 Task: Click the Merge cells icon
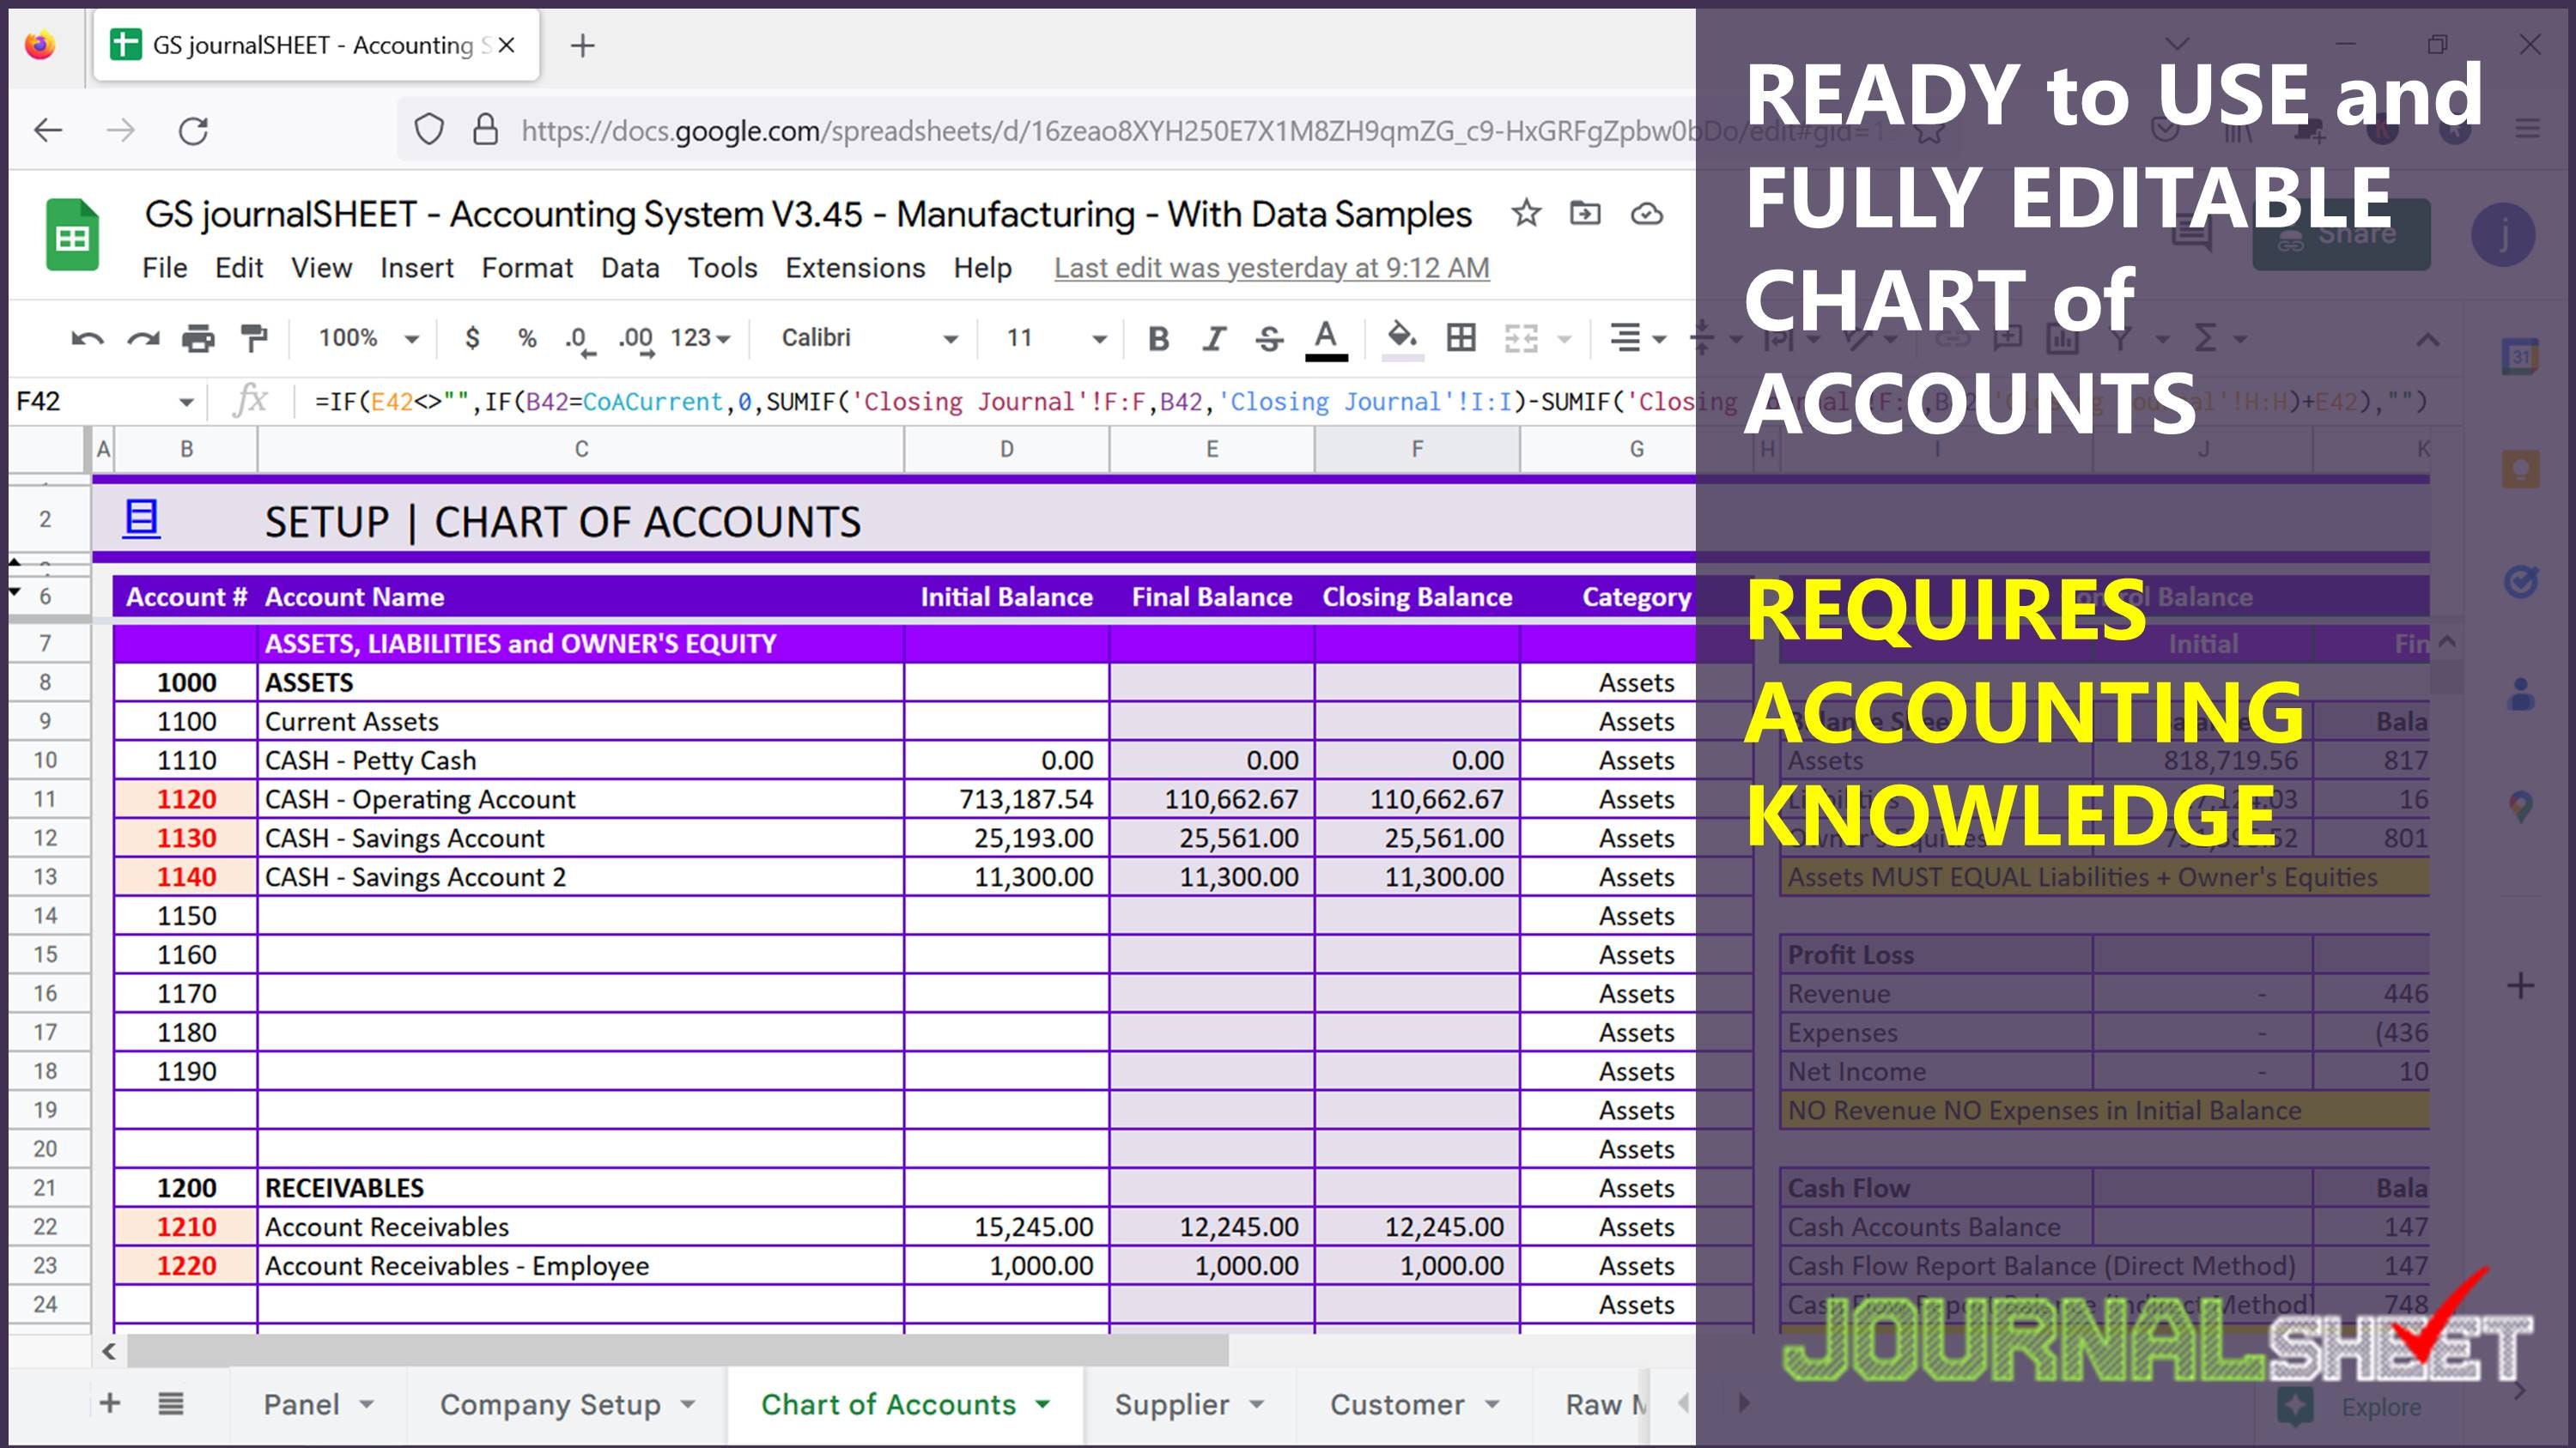1521,339
